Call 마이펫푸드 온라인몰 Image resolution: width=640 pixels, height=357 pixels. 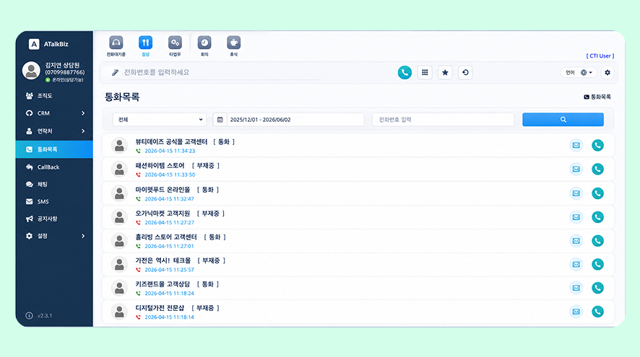tap(597, 193)
